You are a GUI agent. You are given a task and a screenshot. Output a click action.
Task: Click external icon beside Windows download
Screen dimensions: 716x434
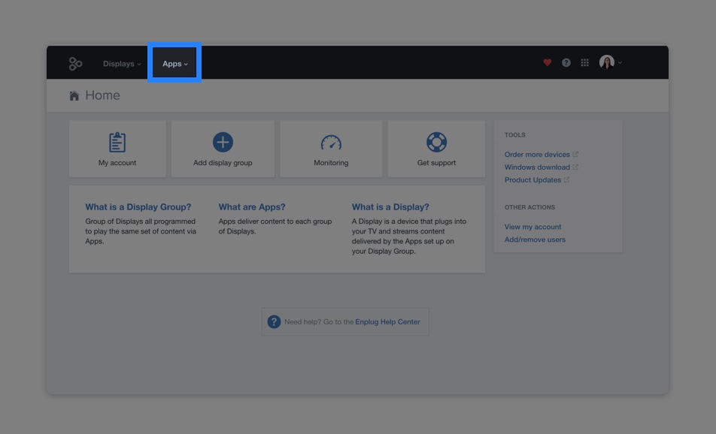(575, 167)
